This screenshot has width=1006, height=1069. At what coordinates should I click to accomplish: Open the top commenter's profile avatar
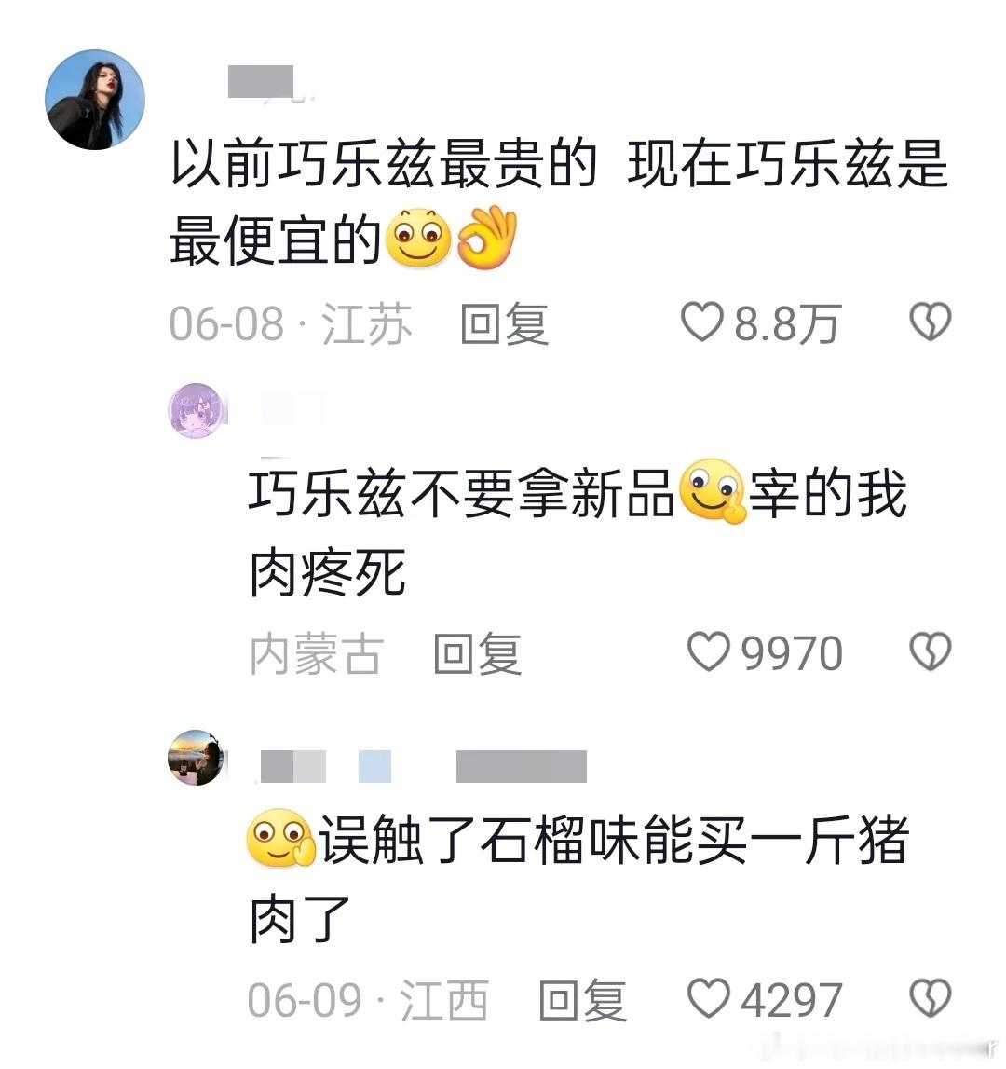point(95,100)
